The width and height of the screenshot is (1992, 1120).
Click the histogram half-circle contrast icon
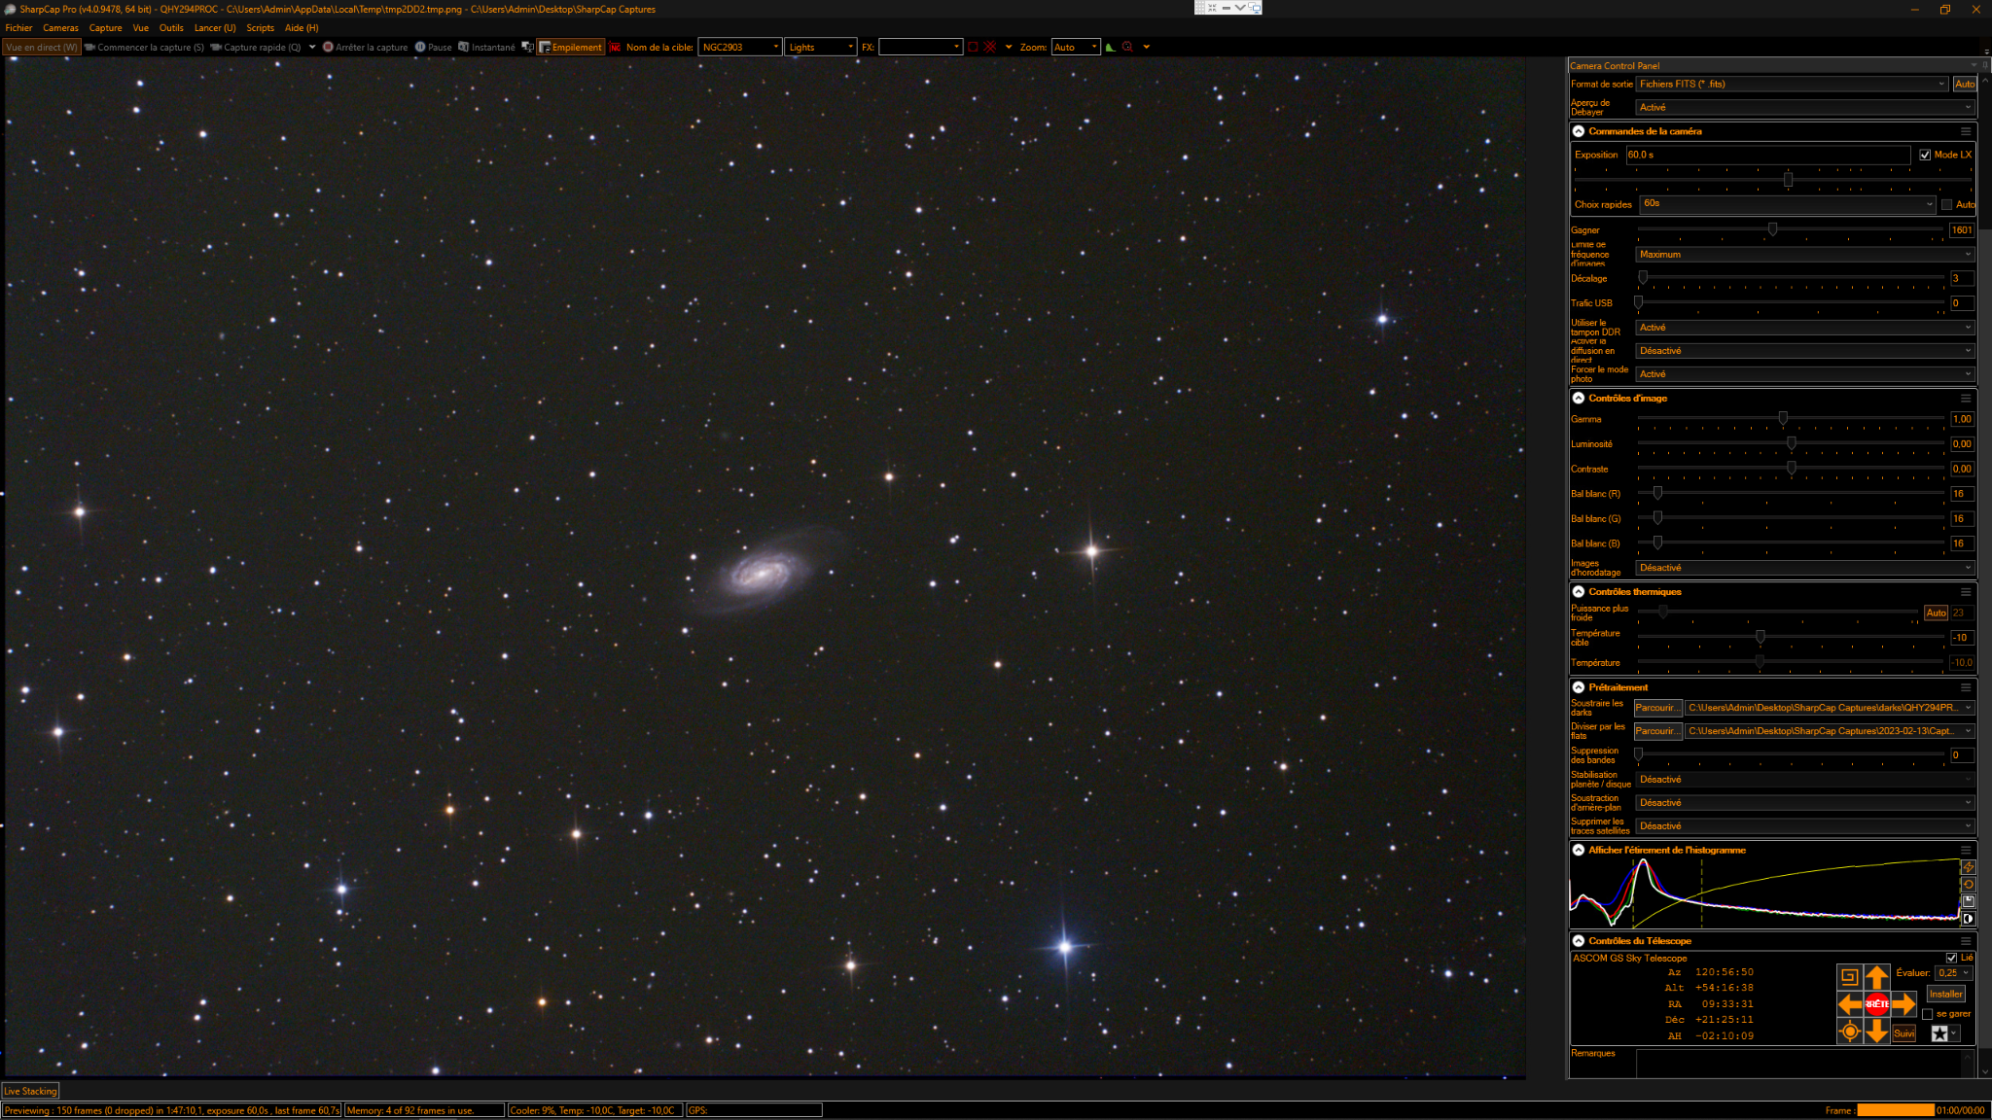[1968, 919]
